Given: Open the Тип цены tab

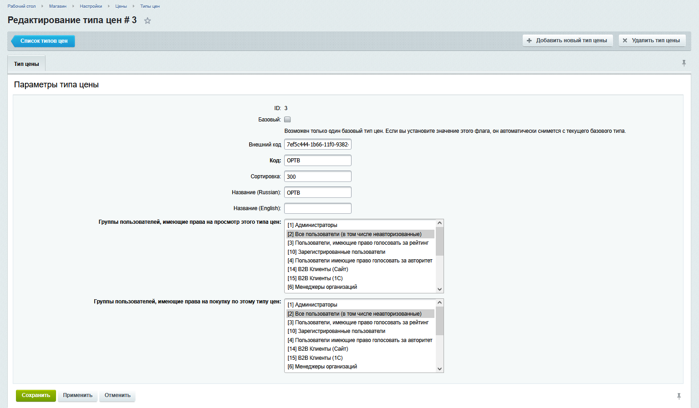Looking at the screenshot, I should (26, 64).
